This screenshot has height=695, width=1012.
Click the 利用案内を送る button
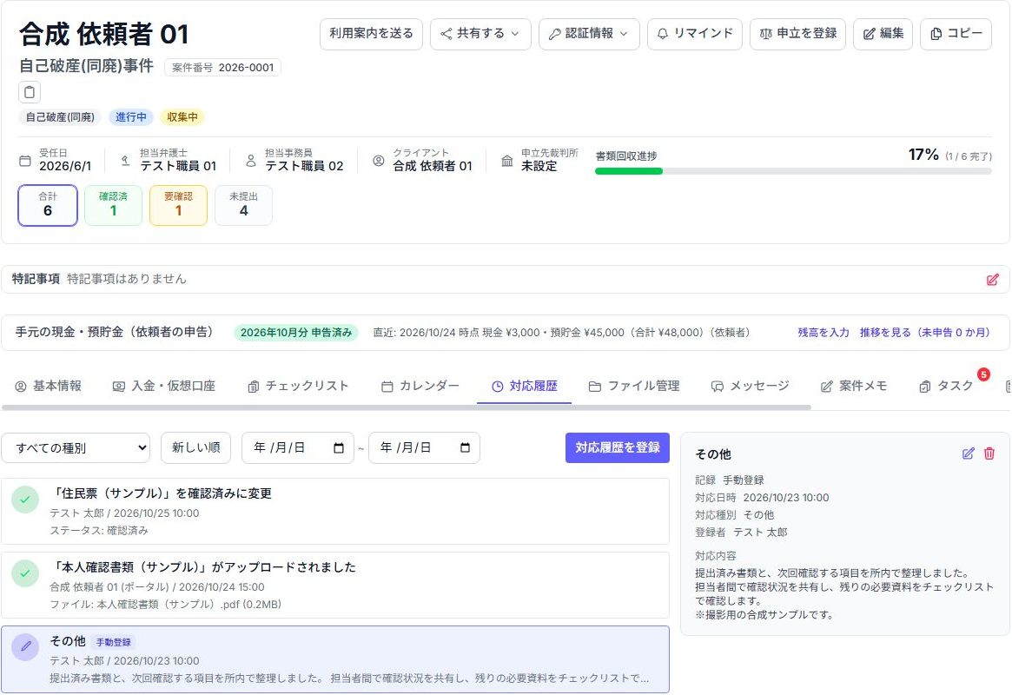pyautogui.click(x=371, y=34)
